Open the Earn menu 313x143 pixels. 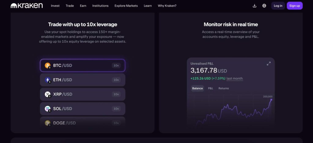click(x=83, y=6)
